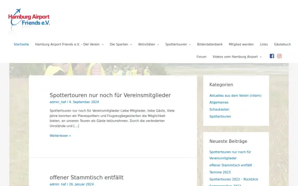Viewport: 298px width, 186px height.
Task: Open the 'Mitglied werden' menu item
Action: 241,45
